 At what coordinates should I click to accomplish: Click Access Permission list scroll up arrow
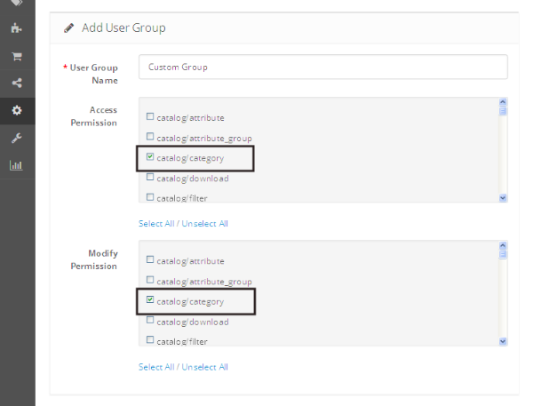pyautogui.click(x=503, y=101)
